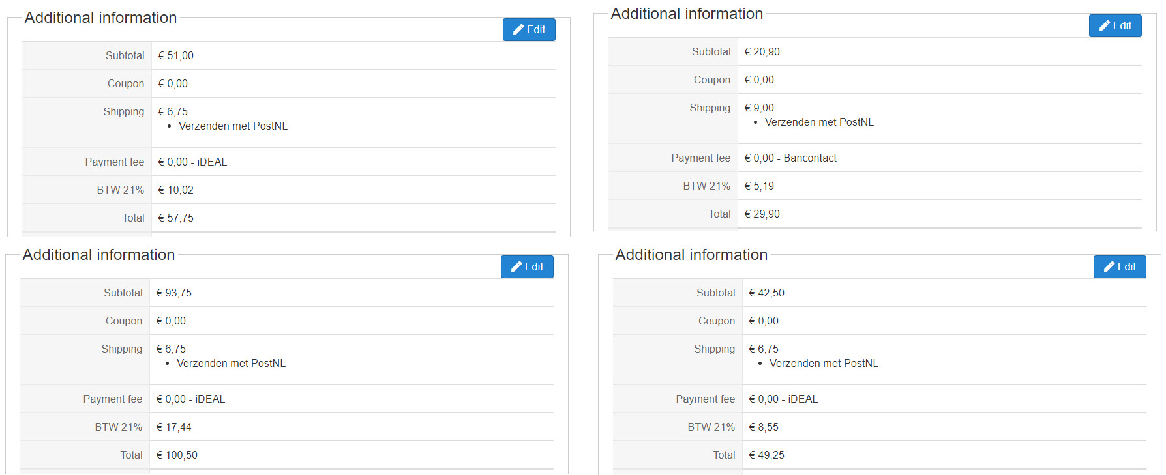Click the € 93,75 subtotal value
The height and width of the screenshot is (475, 1166).
[x=173, y=293]
